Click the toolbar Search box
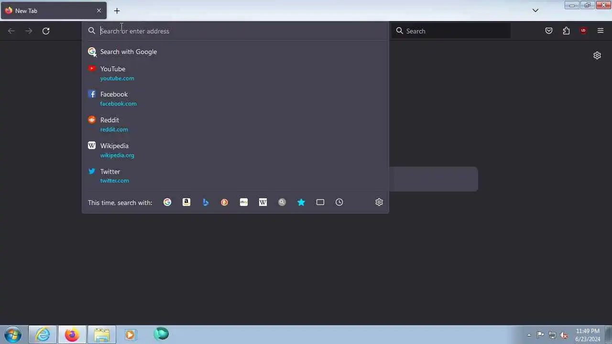The image size is (612, 344). tap(451, 31)
